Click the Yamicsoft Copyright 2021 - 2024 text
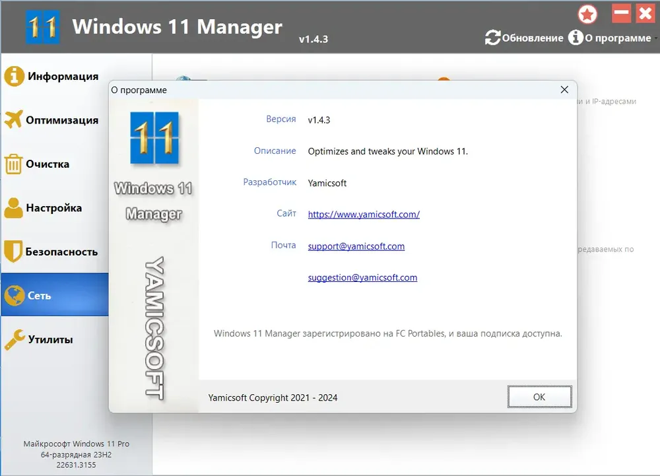The image size is (660, 476). click(273, 397)
